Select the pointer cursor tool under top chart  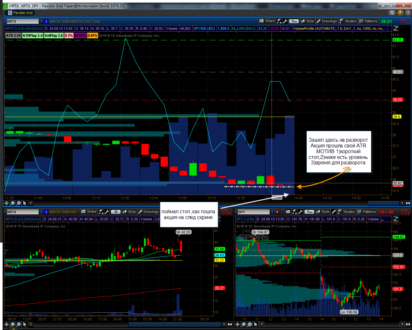pos(25,203)
